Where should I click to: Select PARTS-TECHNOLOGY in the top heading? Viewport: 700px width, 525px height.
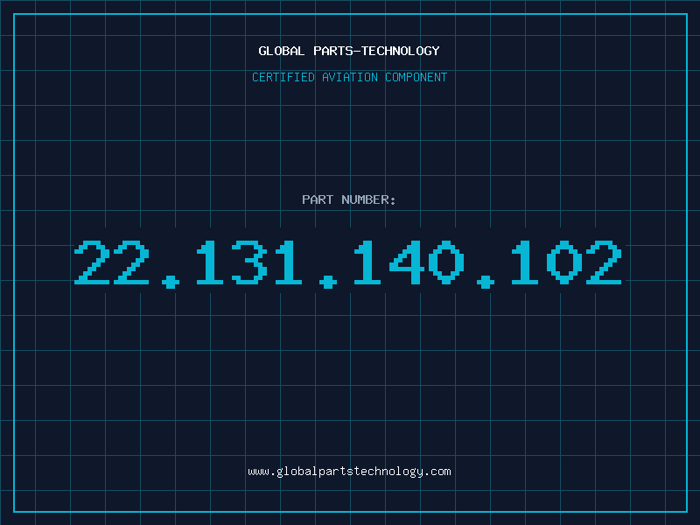[377, 51]
